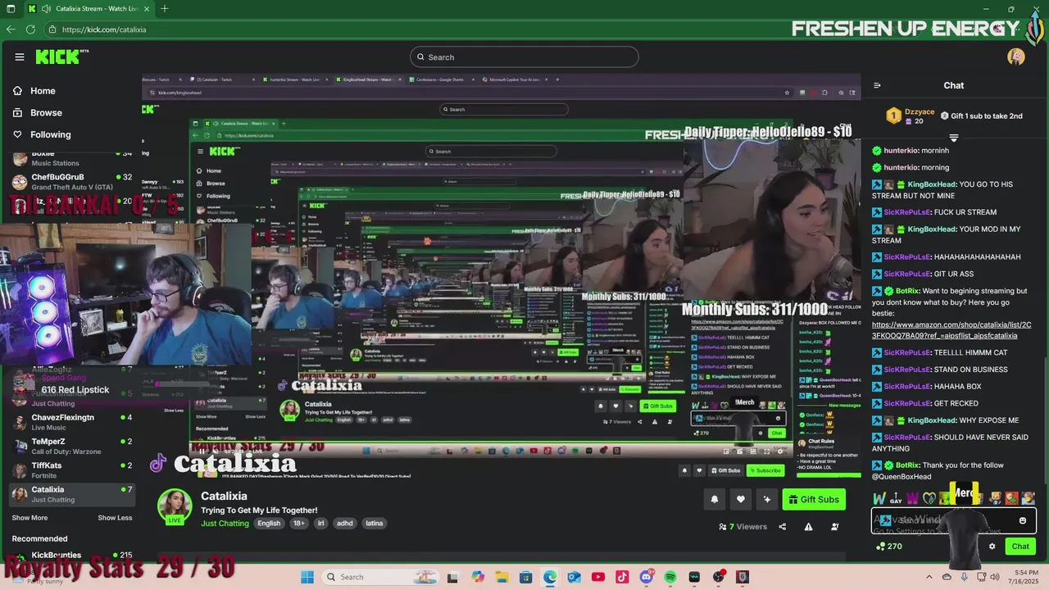Close the Catalixia Stream tab

tap(148, 9)
